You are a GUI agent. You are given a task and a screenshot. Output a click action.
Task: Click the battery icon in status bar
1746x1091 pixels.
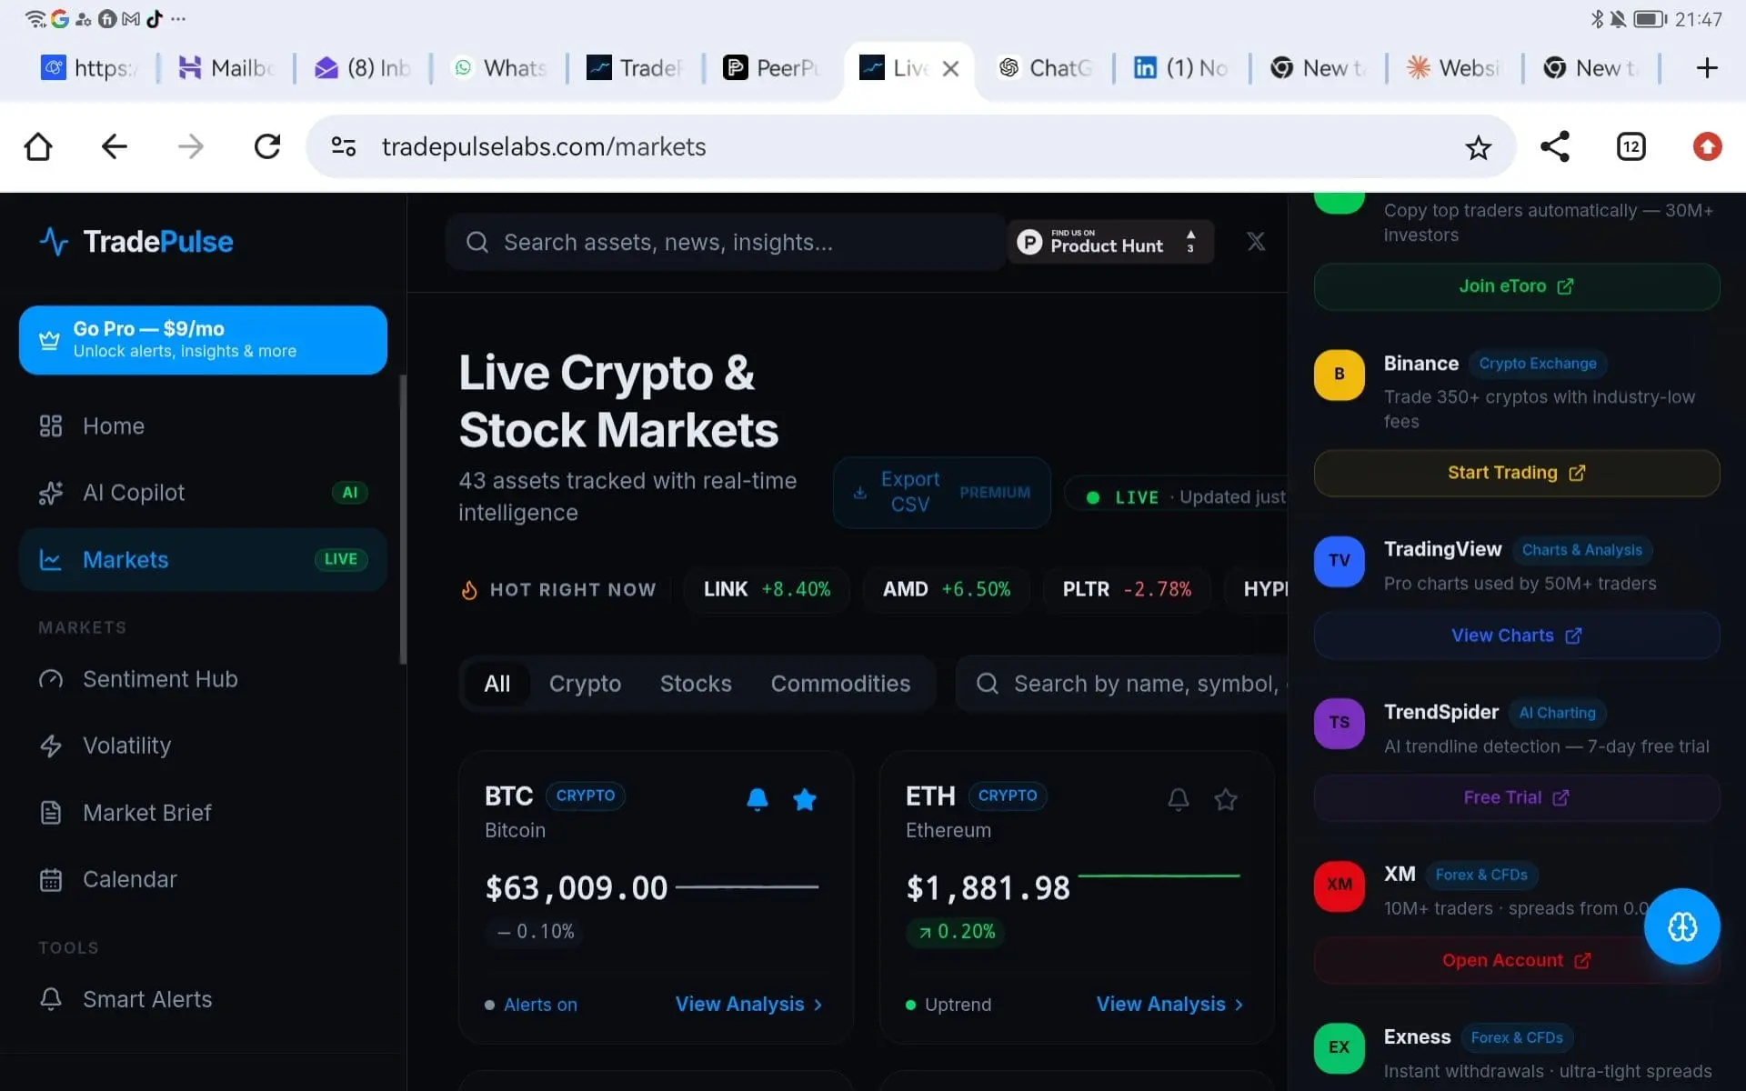1650,19
